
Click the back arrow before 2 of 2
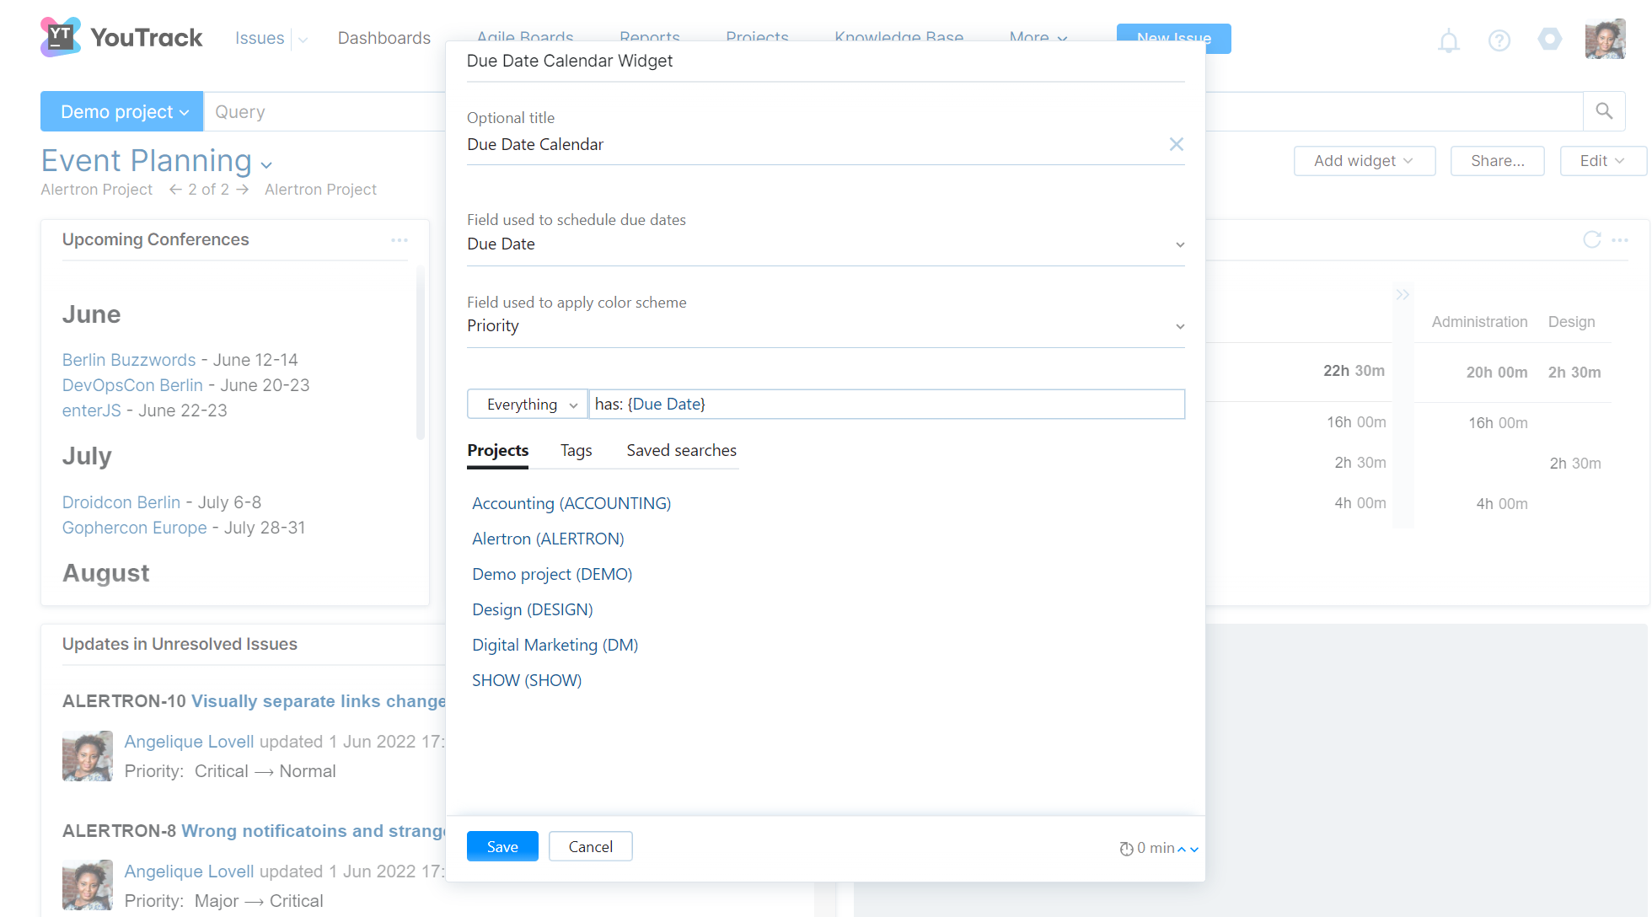pos(174,189)
